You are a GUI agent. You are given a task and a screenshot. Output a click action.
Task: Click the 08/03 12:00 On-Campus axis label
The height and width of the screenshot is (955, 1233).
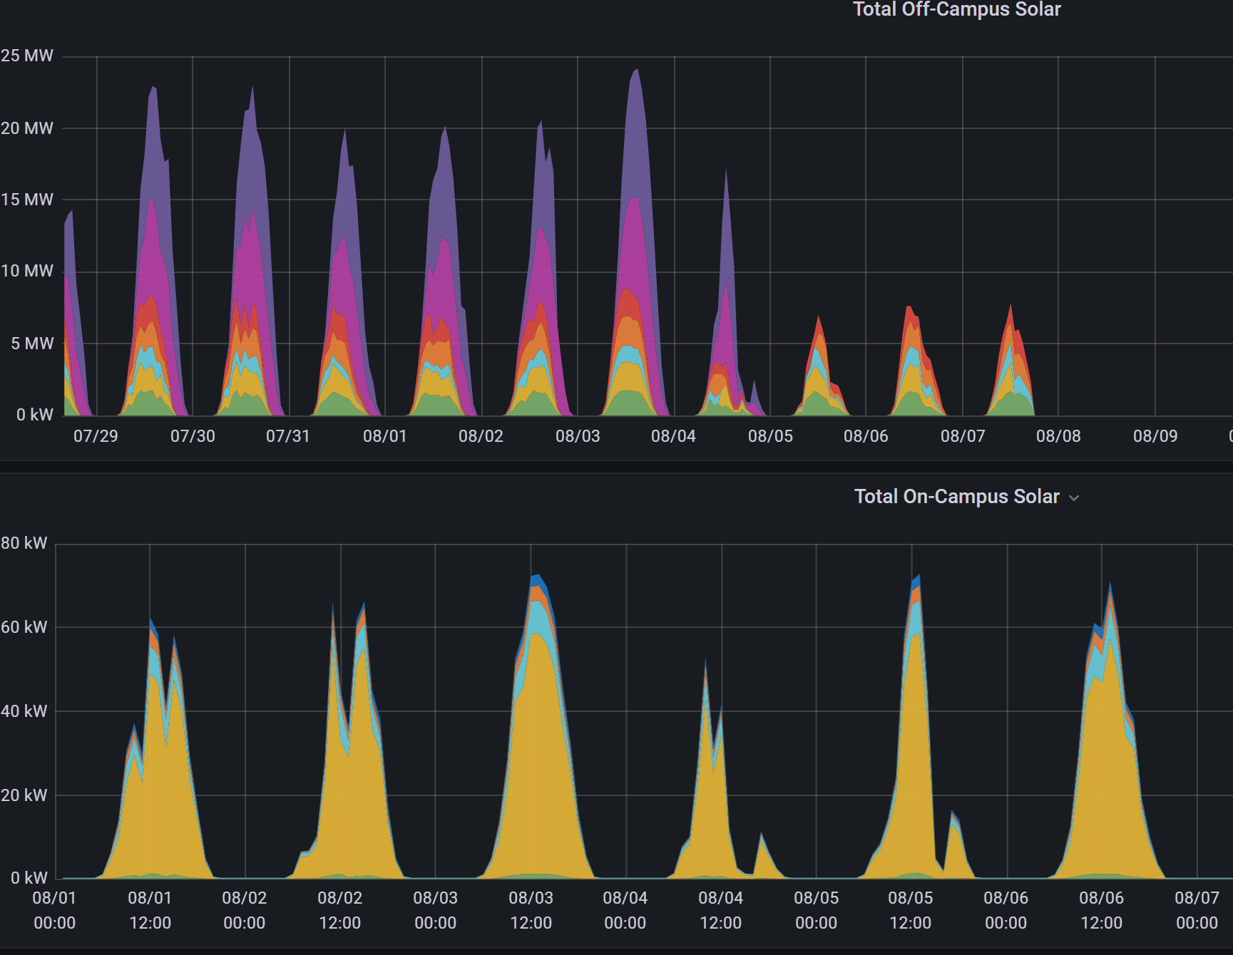[531, 910]
